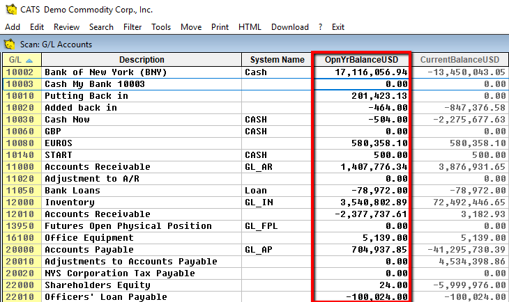Click the cat icon beside Scan: G/L Accounts
Screen dimensions: 509x302
click(x=10, y=44)
